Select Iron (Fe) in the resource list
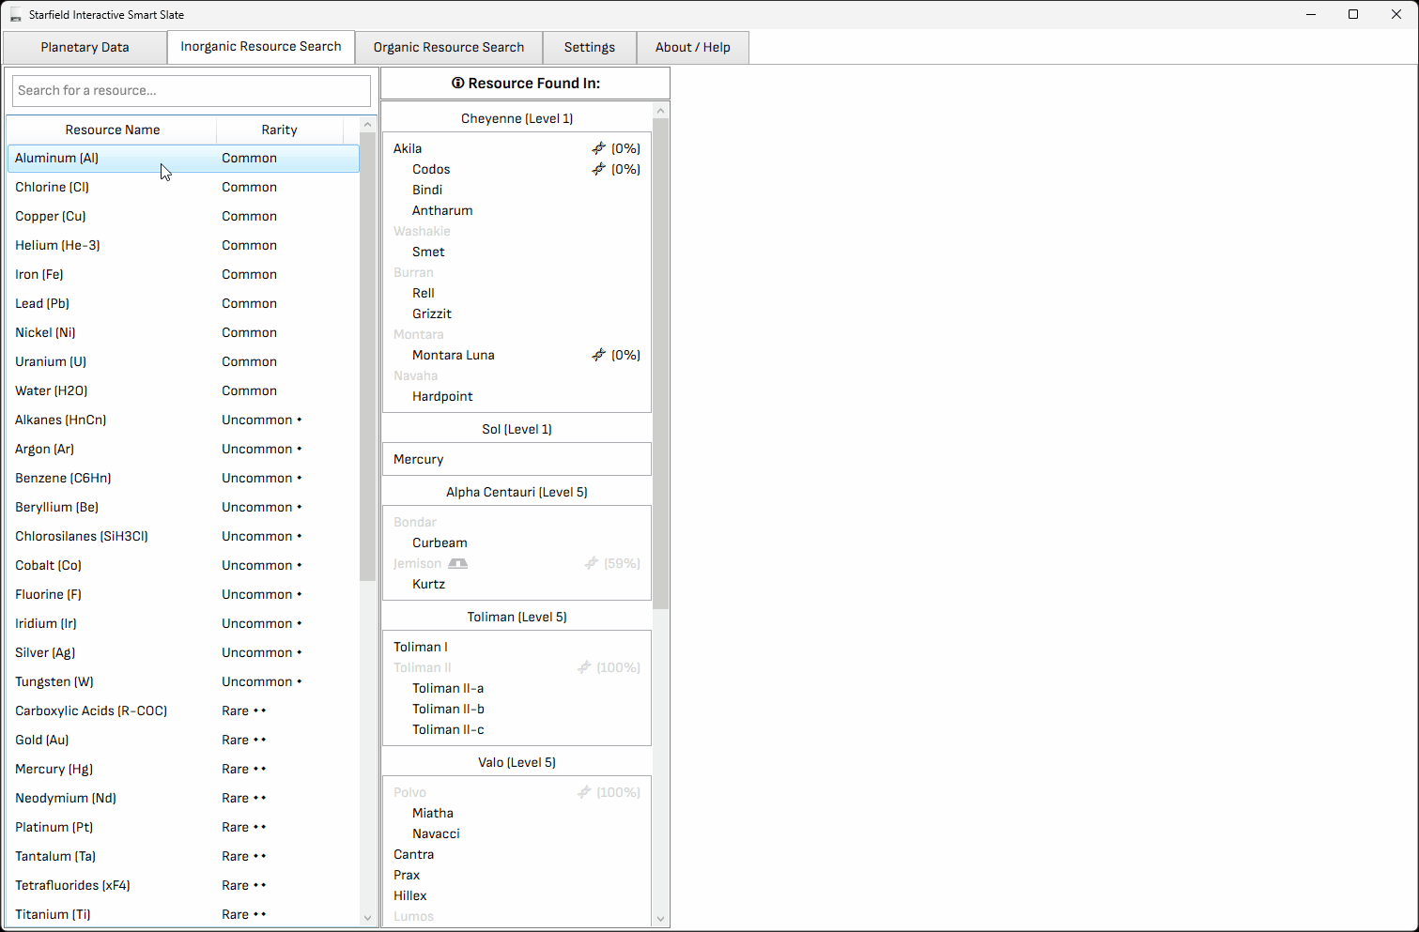Viewport: 1419px width, 932px height. coord(183,274)
